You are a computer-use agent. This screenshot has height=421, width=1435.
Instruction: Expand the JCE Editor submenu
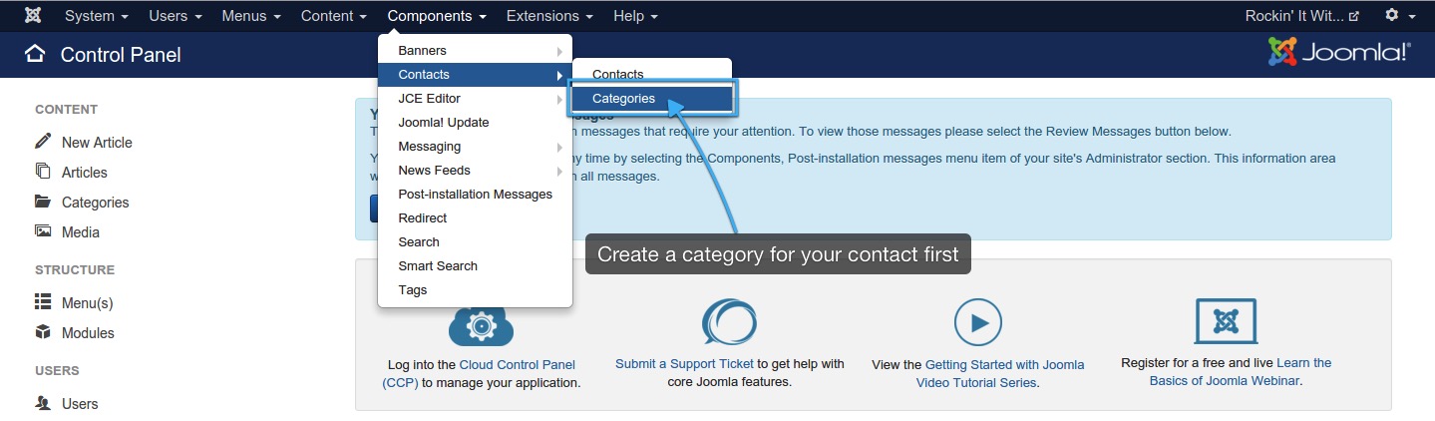[x=475, y=99]
